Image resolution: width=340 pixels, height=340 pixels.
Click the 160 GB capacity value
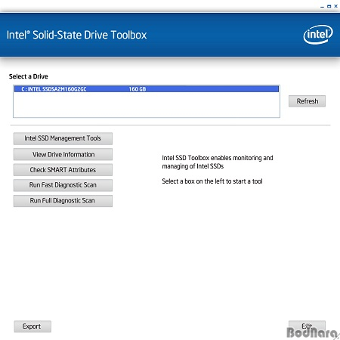[138, 89]
